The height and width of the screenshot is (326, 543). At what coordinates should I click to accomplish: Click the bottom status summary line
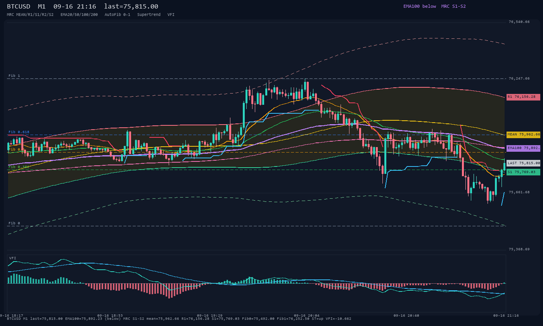pyautogui.click(x=179, y=319)
